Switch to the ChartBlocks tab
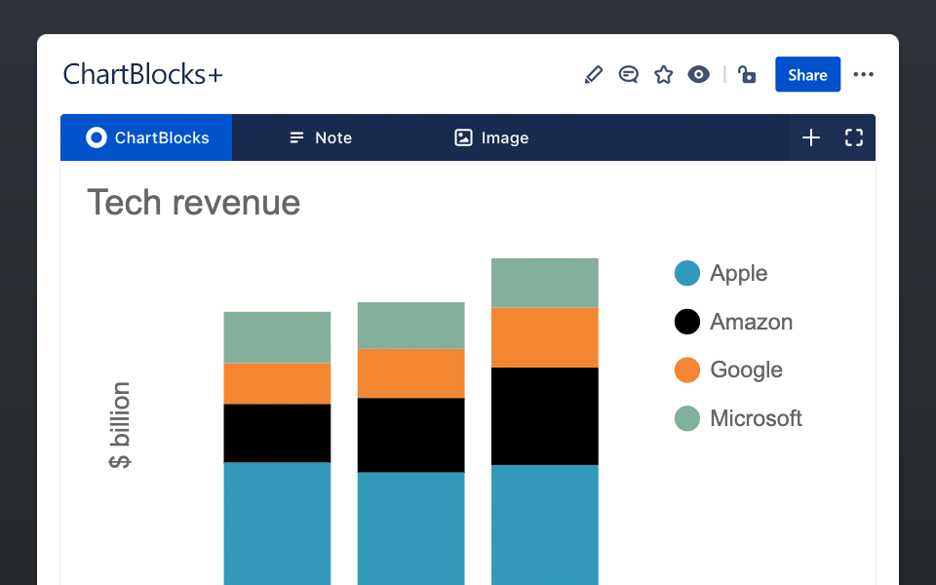Viewport: 936px width, 585px height. pos(146,137)
